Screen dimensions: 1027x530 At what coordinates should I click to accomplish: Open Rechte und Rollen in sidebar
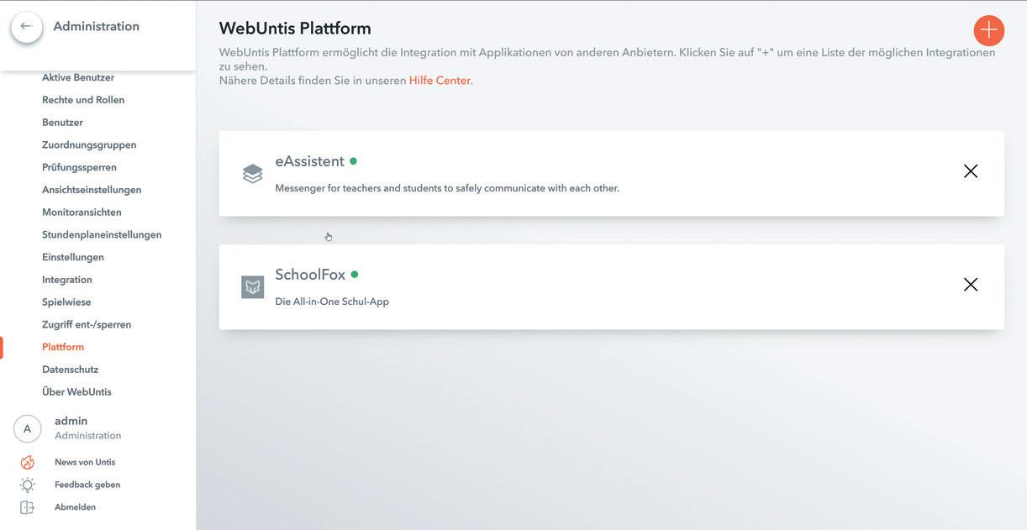(x=83, y=100)
